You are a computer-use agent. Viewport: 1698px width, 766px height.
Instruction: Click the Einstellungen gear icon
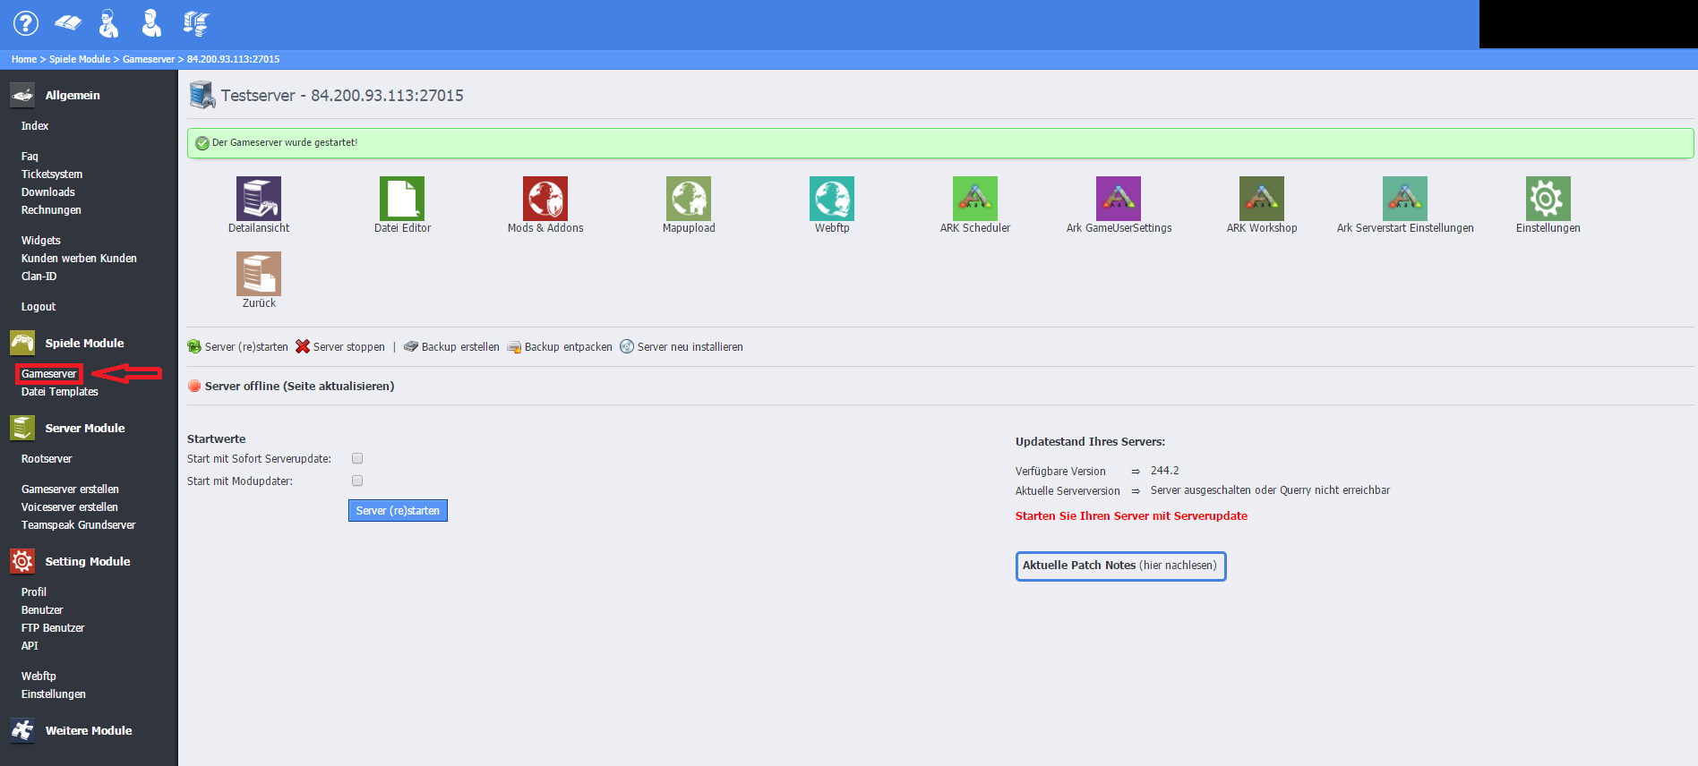pos(1548,199)
